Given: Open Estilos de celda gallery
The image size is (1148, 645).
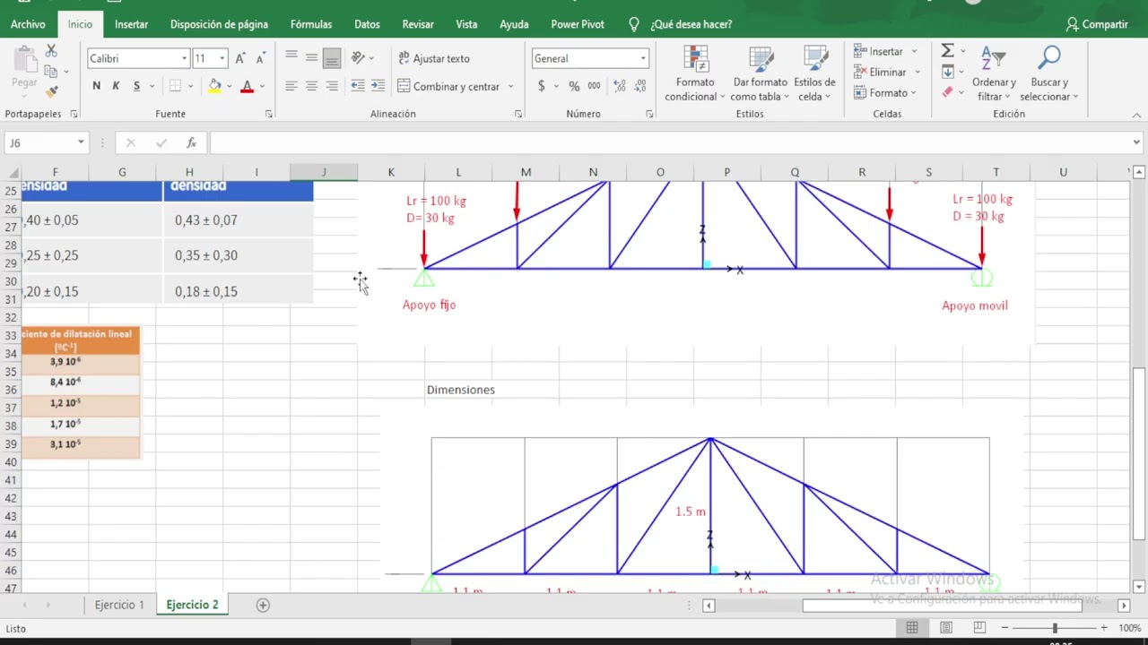Looking at the screenshot, I should click(814, 73).
